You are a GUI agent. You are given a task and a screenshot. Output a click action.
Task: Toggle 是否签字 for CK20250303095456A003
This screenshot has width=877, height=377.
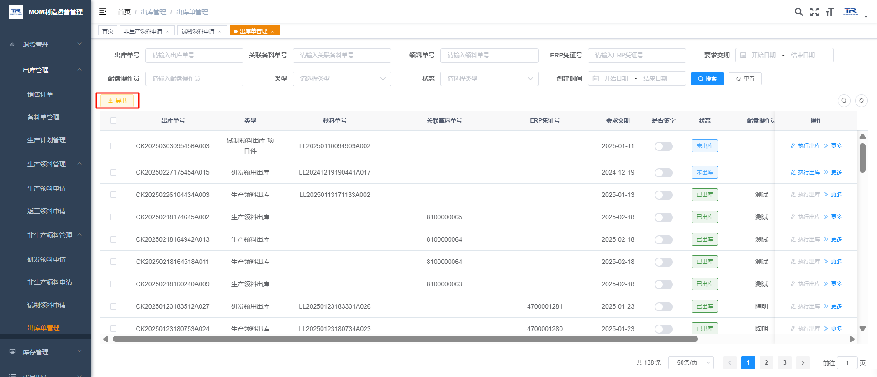663,146
